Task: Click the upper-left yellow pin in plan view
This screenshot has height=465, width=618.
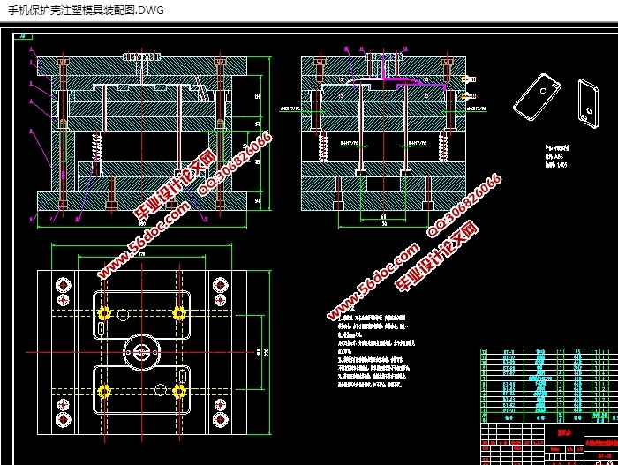Action: click(104, 313)
